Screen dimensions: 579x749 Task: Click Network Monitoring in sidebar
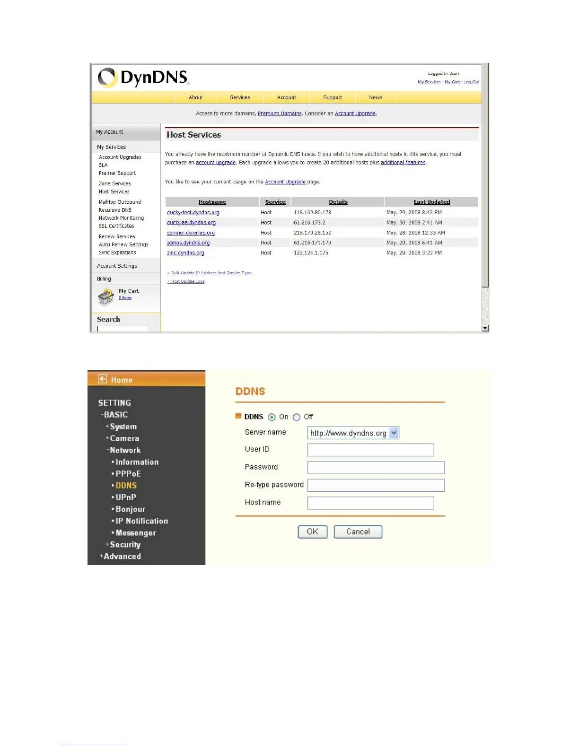(121, 218)
